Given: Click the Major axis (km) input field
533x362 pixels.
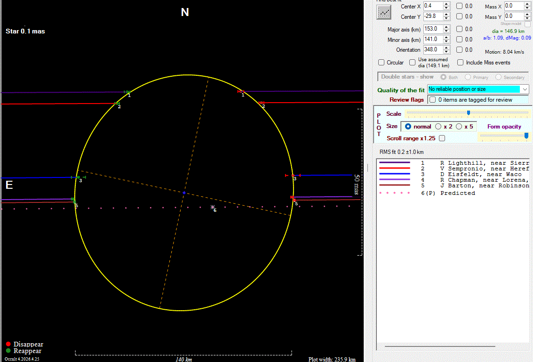Looking at the screenshot, I should 433,29.
